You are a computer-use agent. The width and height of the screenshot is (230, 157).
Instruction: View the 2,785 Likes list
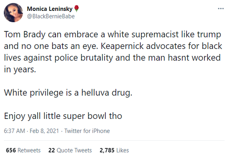[x=114, y=150]
